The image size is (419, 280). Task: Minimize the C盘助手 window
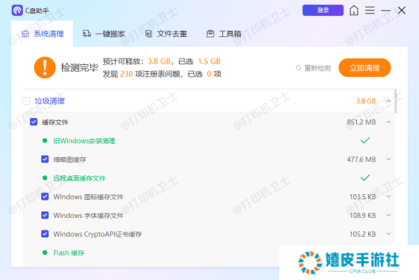pyautogui.click(x=385, y=11)
